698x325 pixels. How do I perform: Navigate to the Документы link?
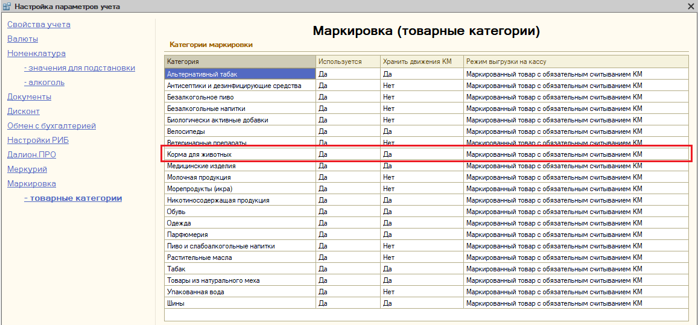(29, 97)
